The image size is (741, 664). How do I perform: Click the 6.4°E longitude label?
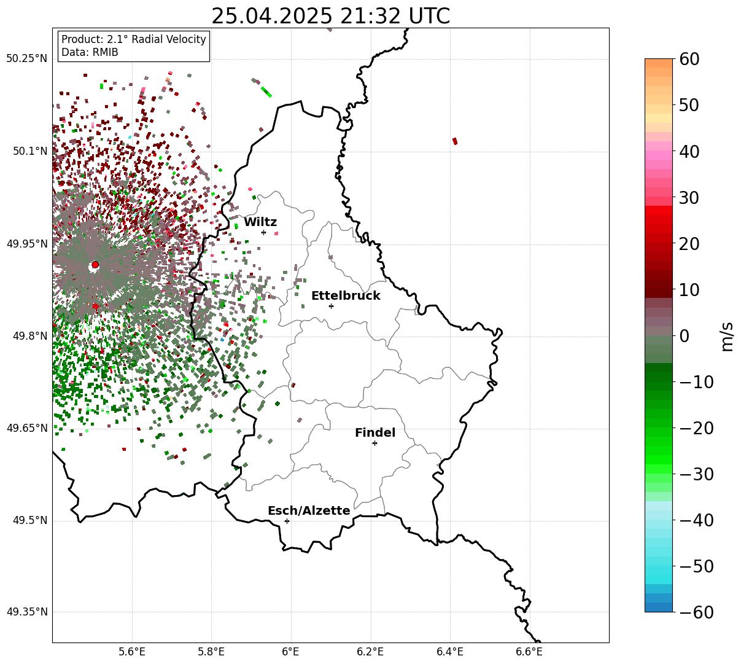pyautogui.click(x=450, y=652)
